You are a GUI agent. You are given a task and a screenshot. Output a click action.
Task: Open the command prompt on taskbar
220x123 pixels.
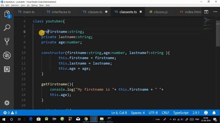tap(110, 119)
